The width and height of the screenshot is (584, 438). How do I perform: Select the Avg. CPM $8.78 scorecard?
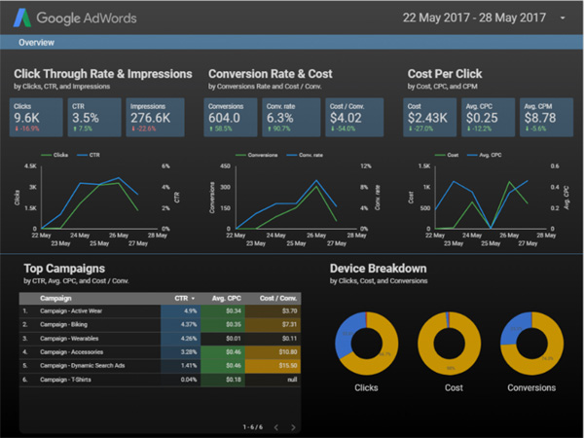tap(546, 118)
